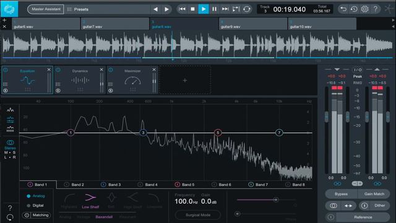Click the Play button

tap(204, 9)
